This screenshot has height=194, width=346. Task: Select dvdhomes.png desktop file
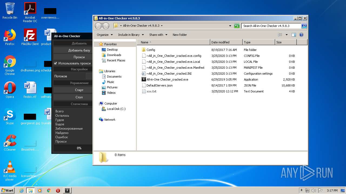[30, 66]
